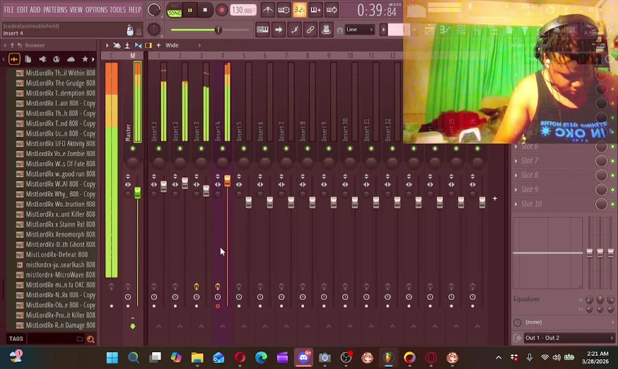Open the EDIT menu

(x=22, y=10)
